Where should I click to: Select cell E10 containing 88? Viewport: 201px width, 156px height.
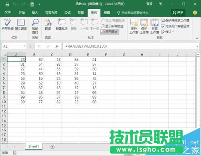[88, 102]
